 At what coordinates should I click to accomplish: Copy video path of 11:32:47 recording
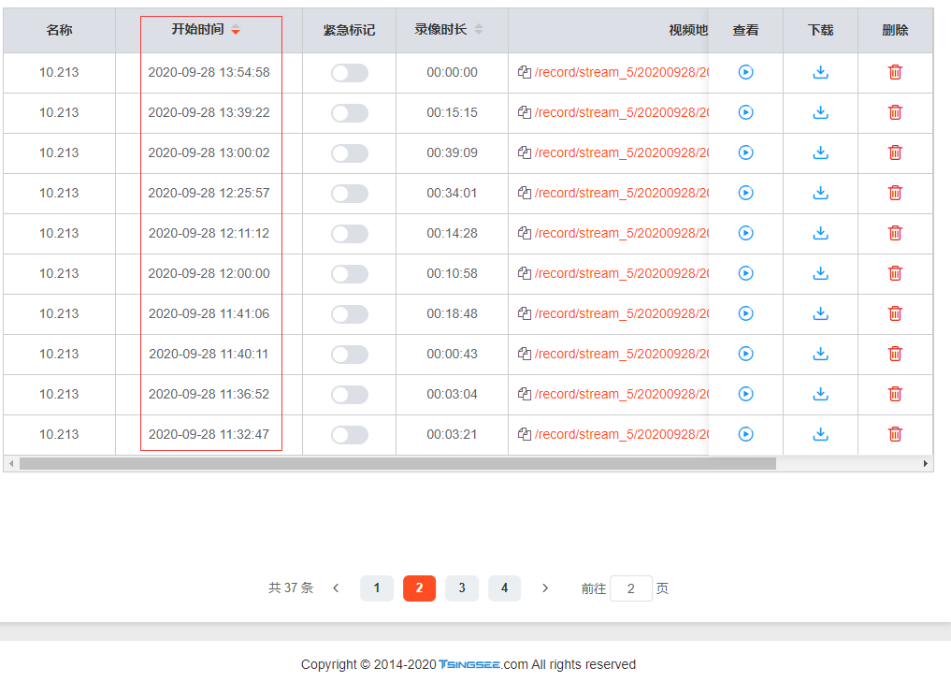coord(525,434)
